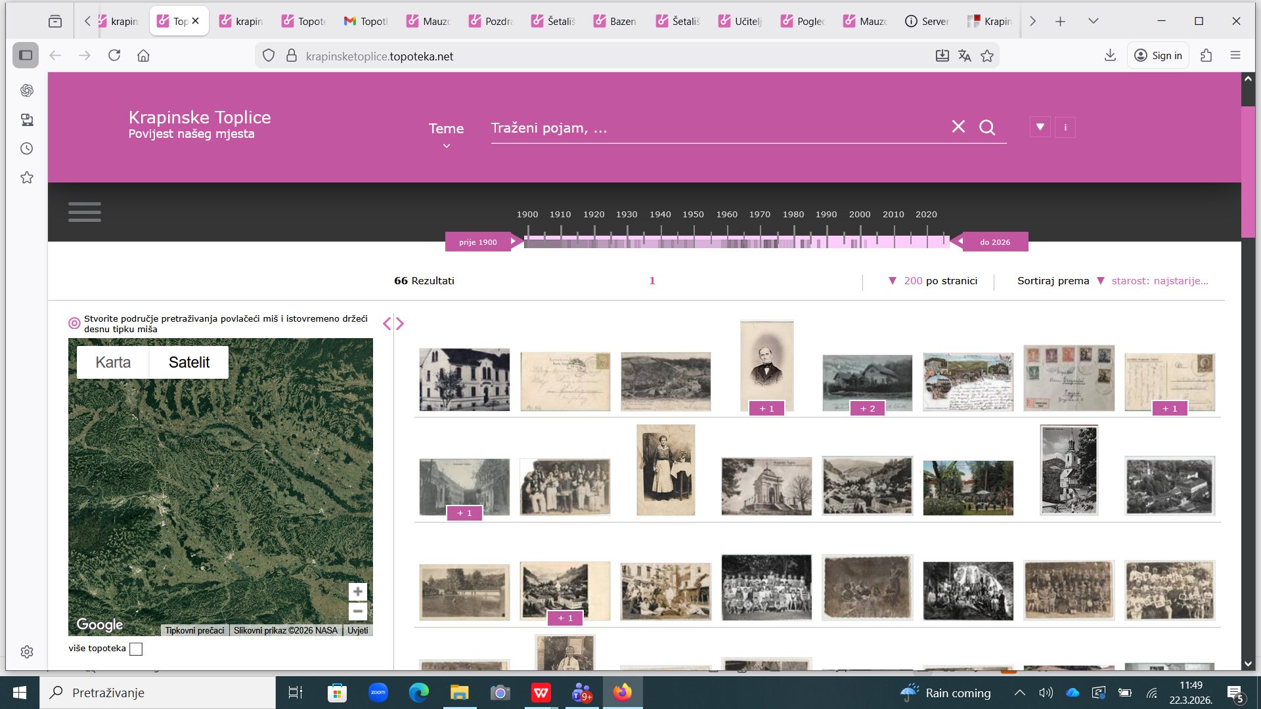The image size is (1261, 709).
Task: Clear the search field with X icon
Action: tap(958, 127)
